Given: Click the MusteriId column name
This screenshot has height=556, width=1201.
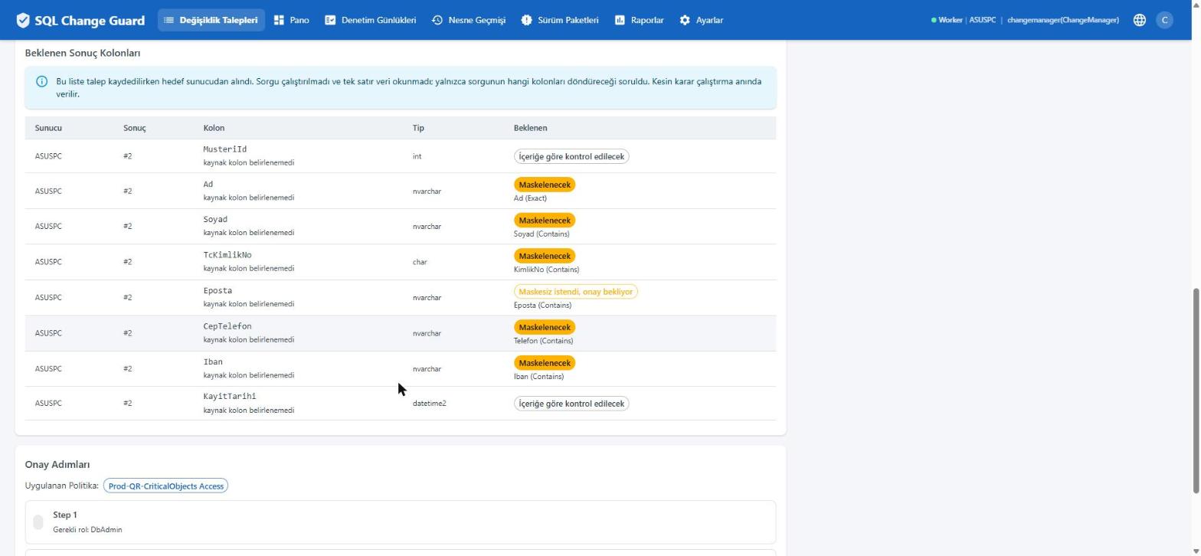Looking at the screenshot, I should pyautogui.click(x=224, y=149).
